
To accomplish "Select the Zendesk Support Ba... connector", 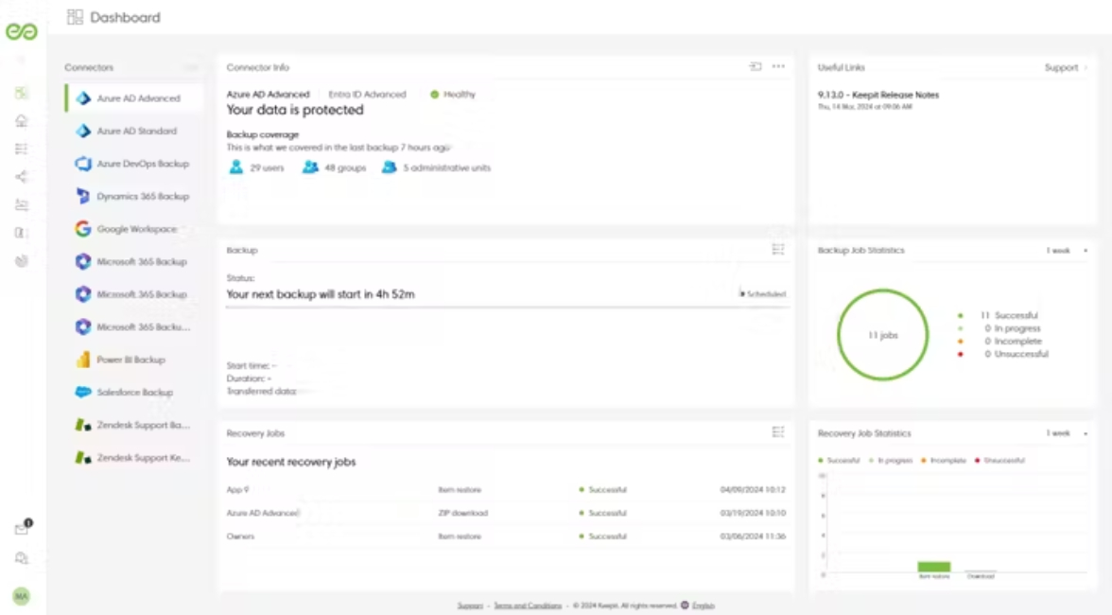I will point(132,425).
